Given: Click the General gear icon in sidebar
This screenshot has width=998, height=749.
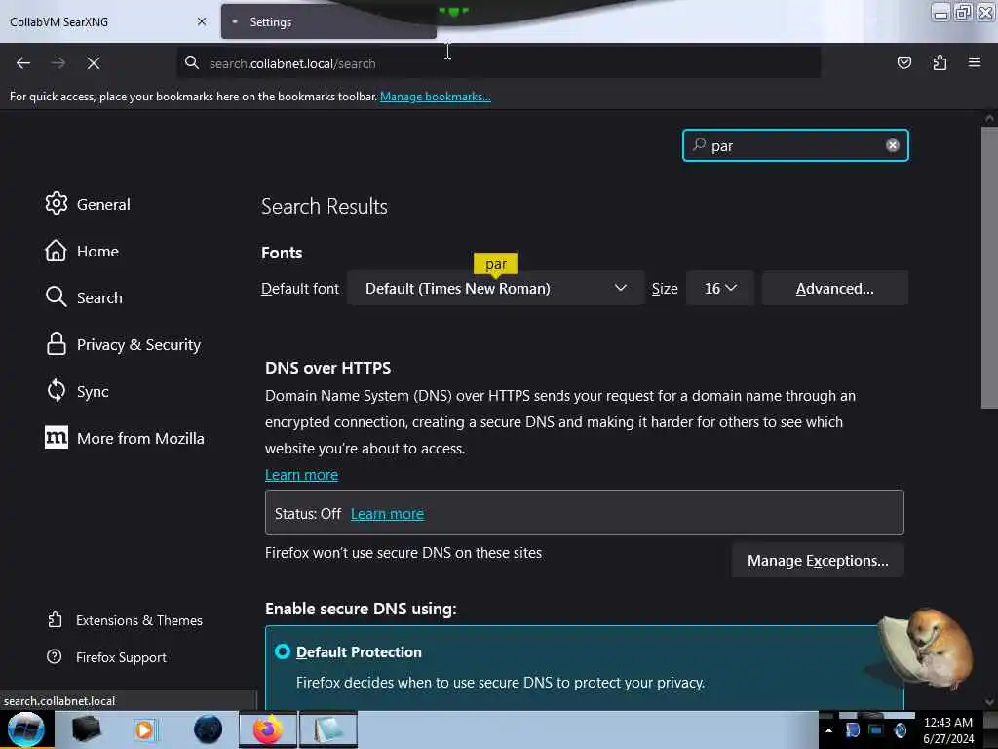Looking at the screenshot, I should click(x=56, y=203).
